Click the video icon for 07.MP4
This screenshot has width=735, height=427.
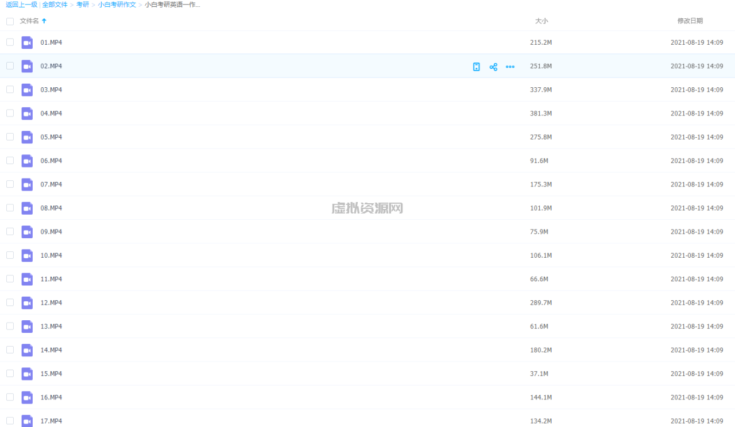coord(27,184)
